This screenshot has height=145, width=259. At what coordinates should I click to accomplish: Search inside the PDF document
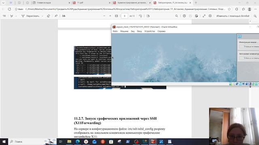tap(176, 16)
